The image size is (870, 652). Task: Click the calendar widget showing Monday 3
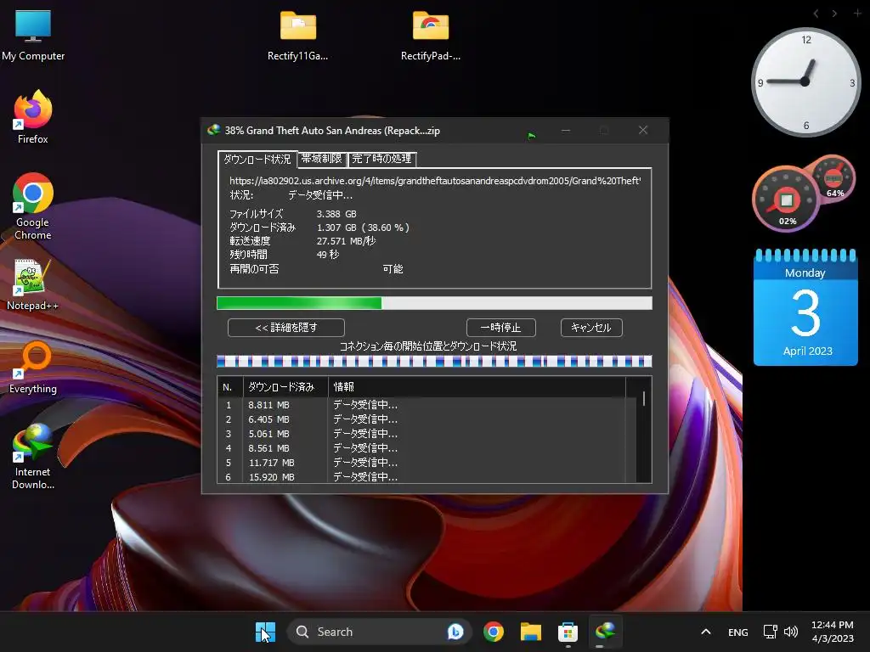(805, 307)
